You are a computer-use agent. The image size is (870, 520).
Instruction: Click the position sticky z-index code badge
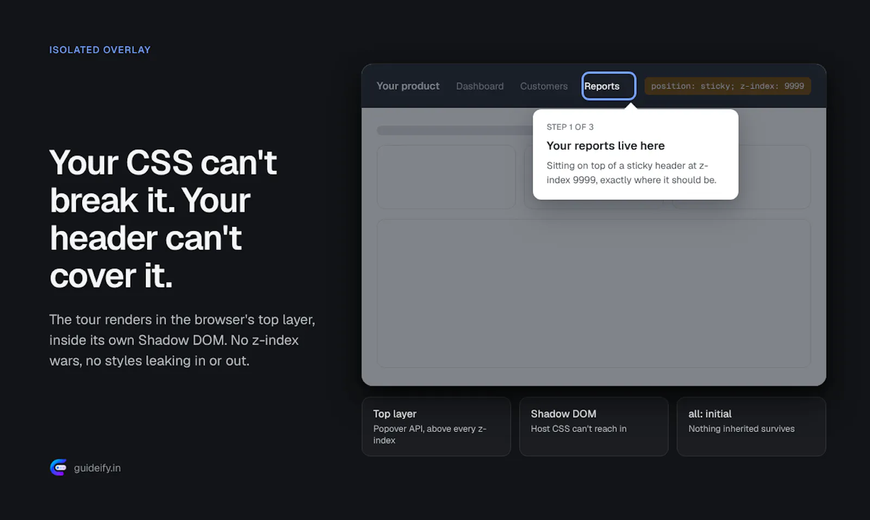(x=728, y=86)
